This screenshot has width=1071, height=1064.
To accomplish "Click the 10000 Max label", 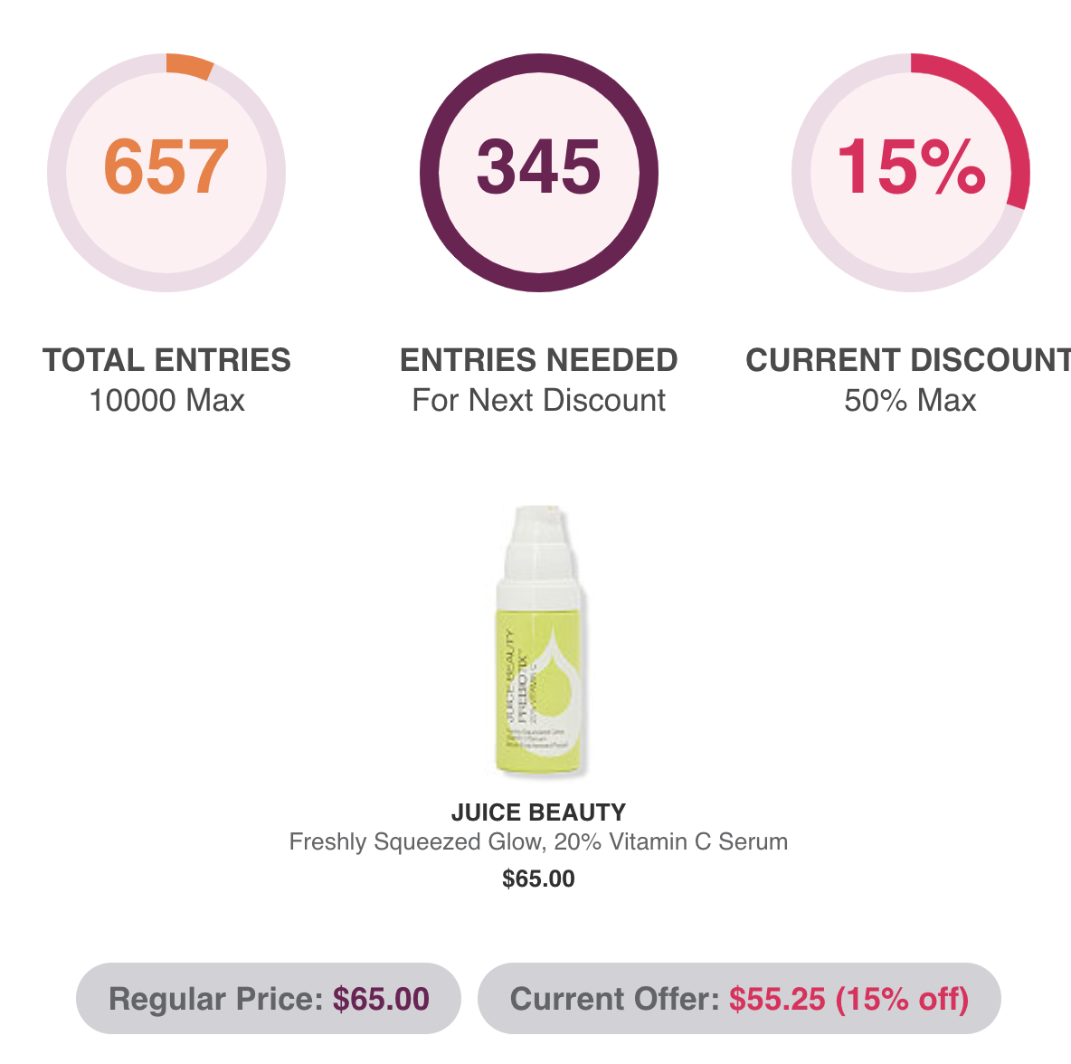I will [166, 401].
